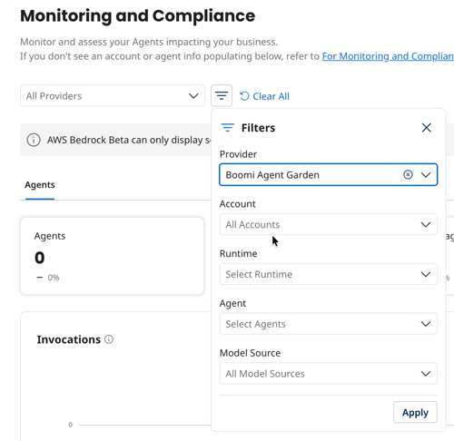
Task: Open the All Providers dropdown
Action: point(113,96)
